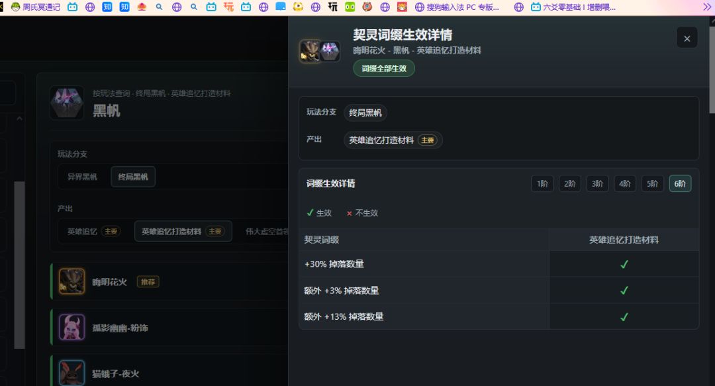715x386 pixels.
Task: Click the 主要 tag in the detail panel
Action: click(427, 140)
